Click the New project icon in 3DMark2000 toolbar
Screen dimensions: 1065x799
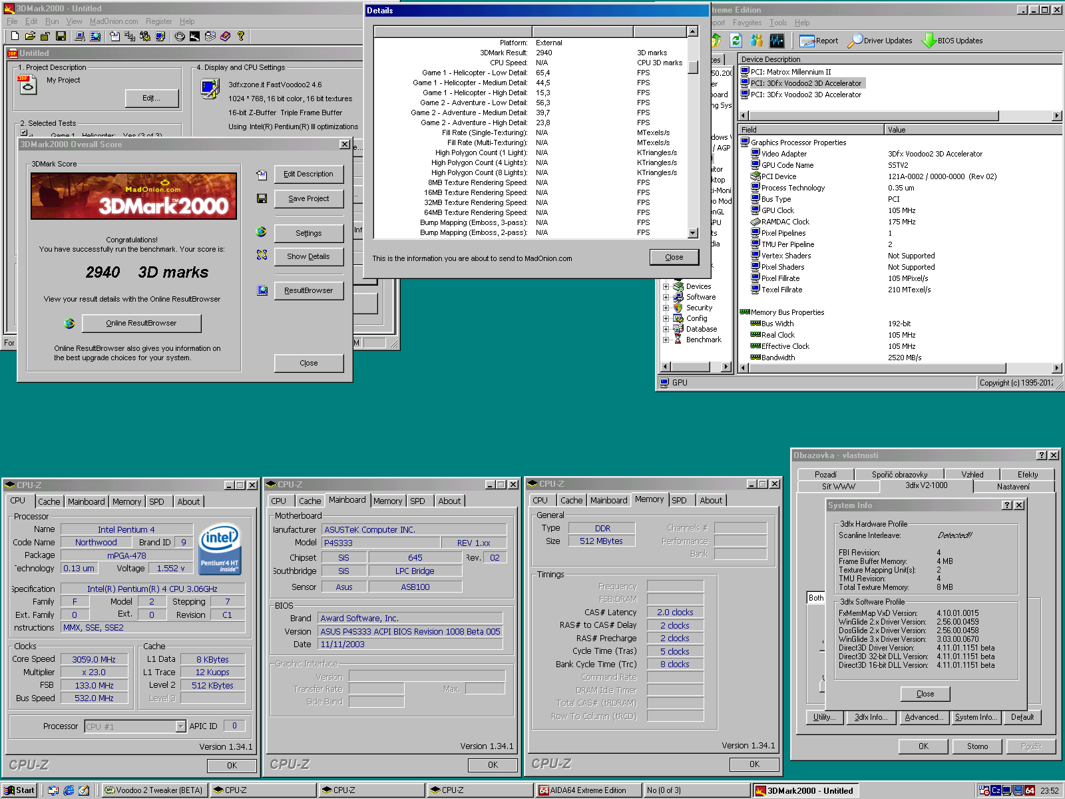click(15, 37)
